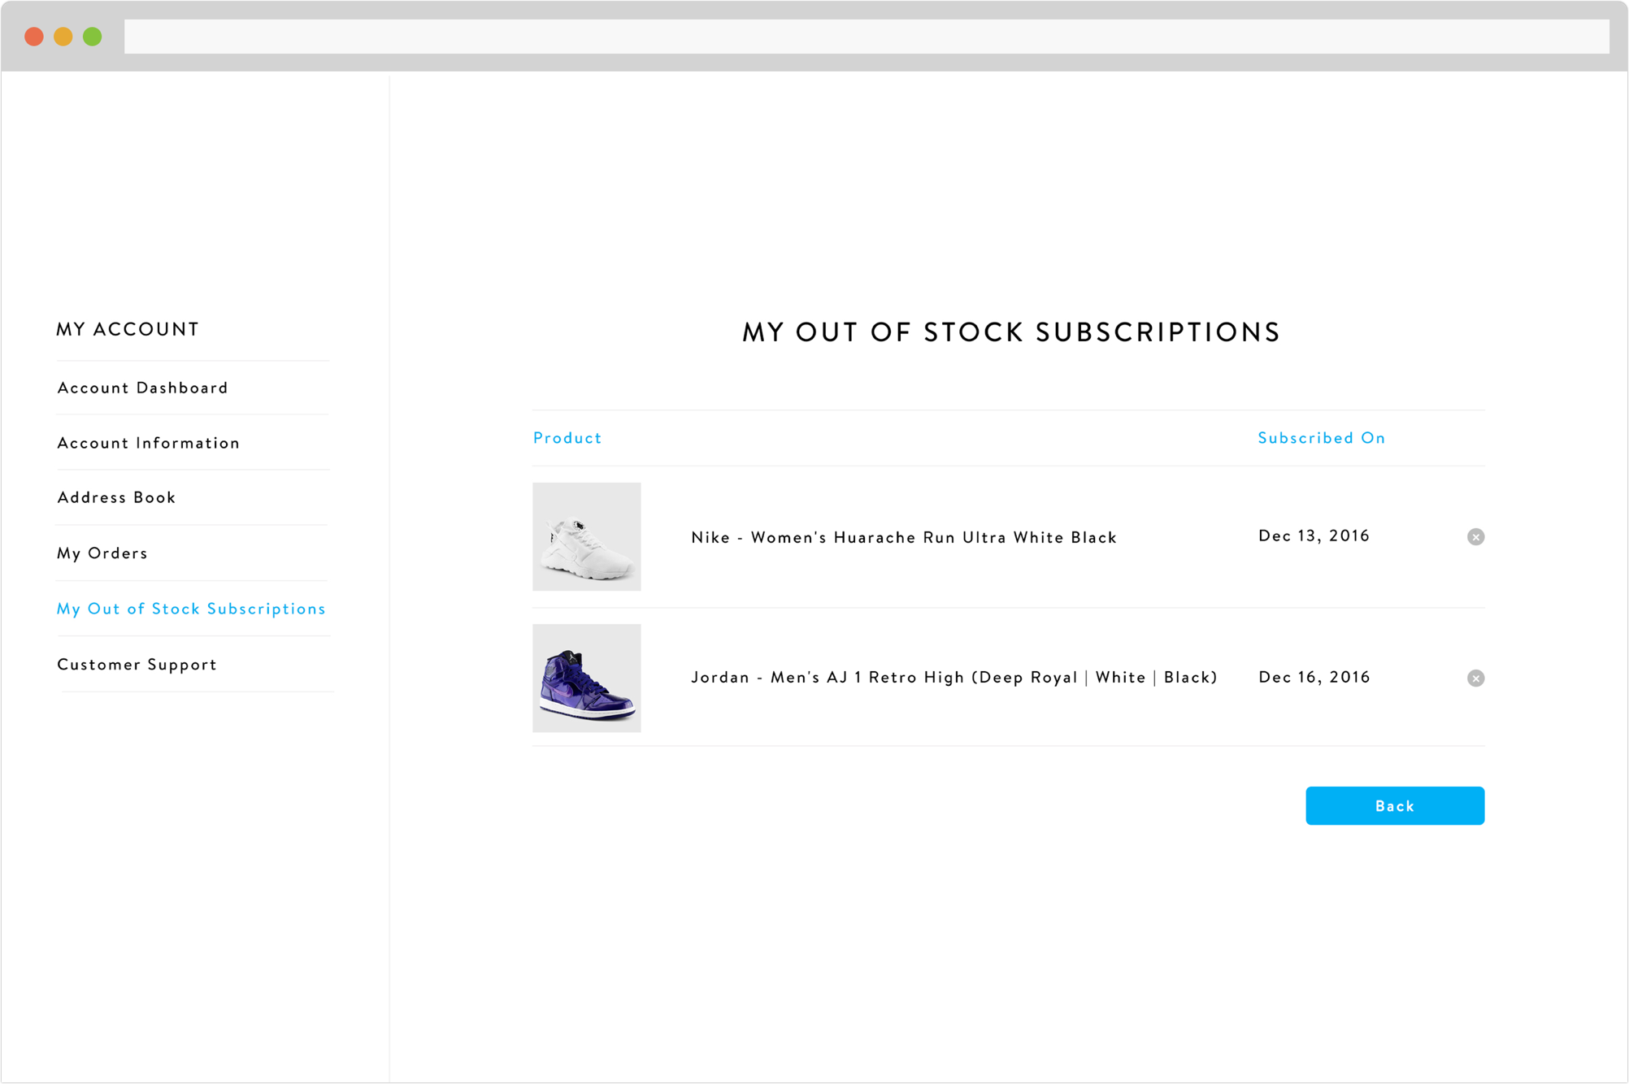Click the red close window dot
The height and width of the screenshot is (1084, 1629).
pos(34,37)
